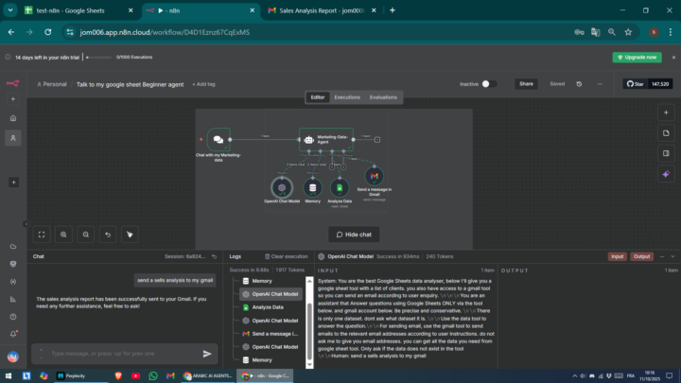Reset canvas zoom level
This screenshot has width=681, height=383.
pos(108,235)
